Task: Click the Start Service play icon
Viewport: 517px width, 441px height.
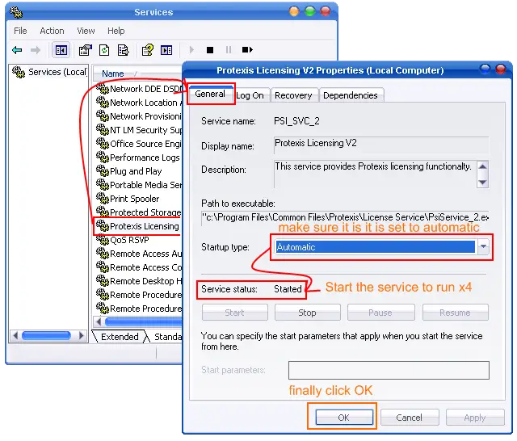Action: (x=191, y=50)
